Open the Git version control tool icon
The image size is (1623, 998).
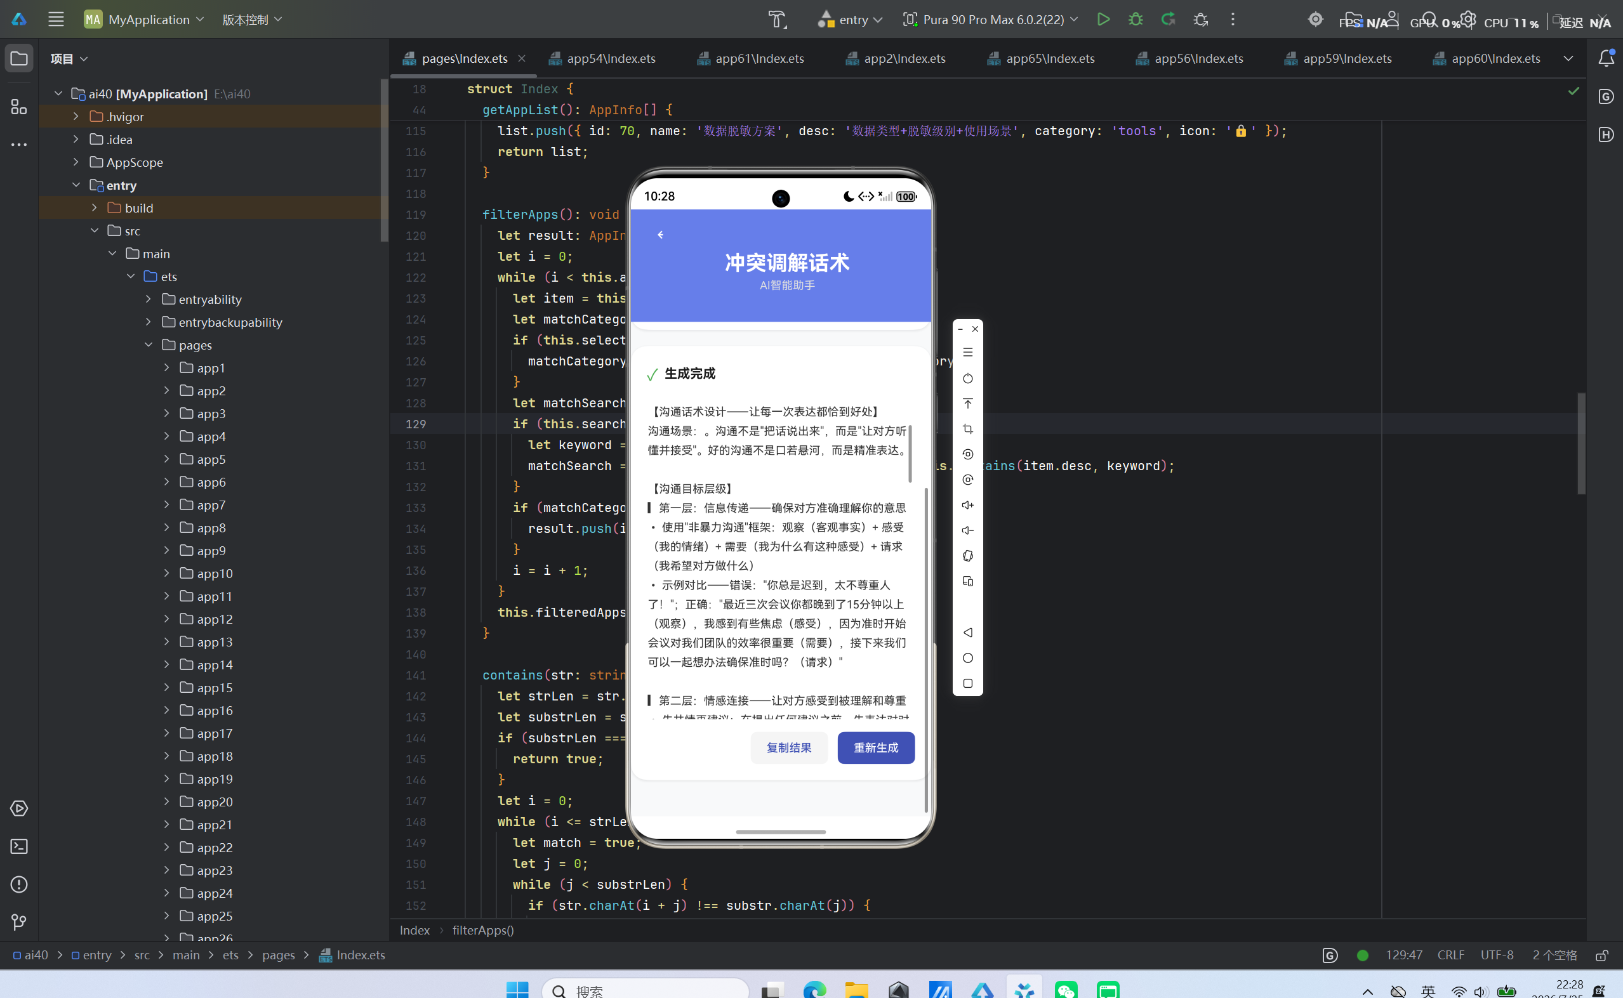(19, 921)
